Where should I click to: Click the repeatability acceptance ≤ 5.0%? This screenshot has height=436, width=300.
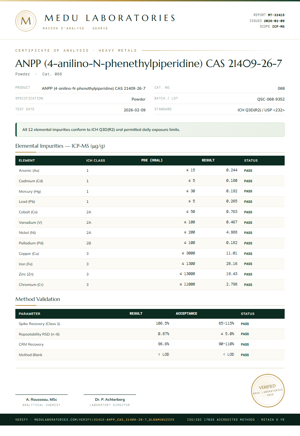pos(227,334)
